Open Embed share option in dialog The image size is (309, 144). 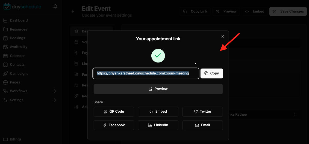point(158,112)
